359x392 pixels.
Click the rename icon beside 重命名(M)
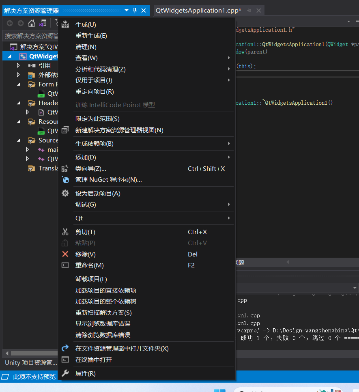coord(65,265)
